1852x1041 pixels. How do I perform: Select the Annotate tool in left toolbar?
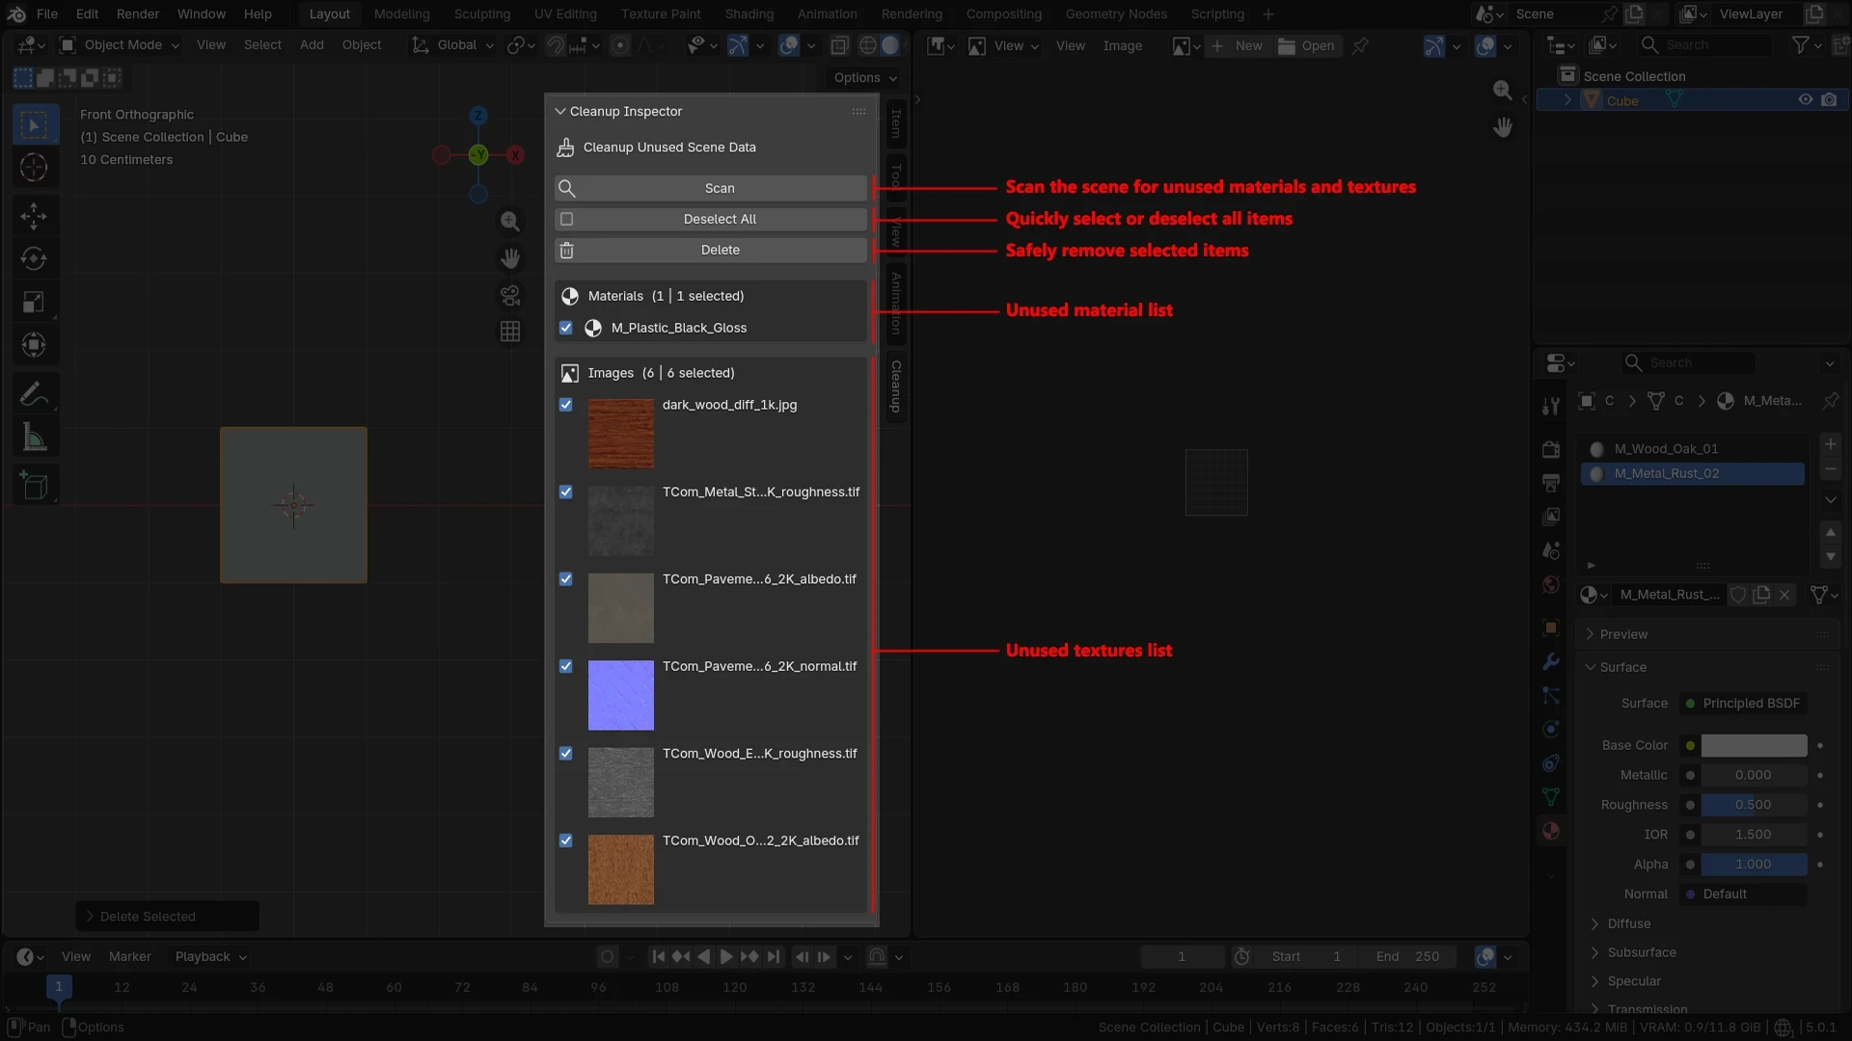tap(34, 394)
